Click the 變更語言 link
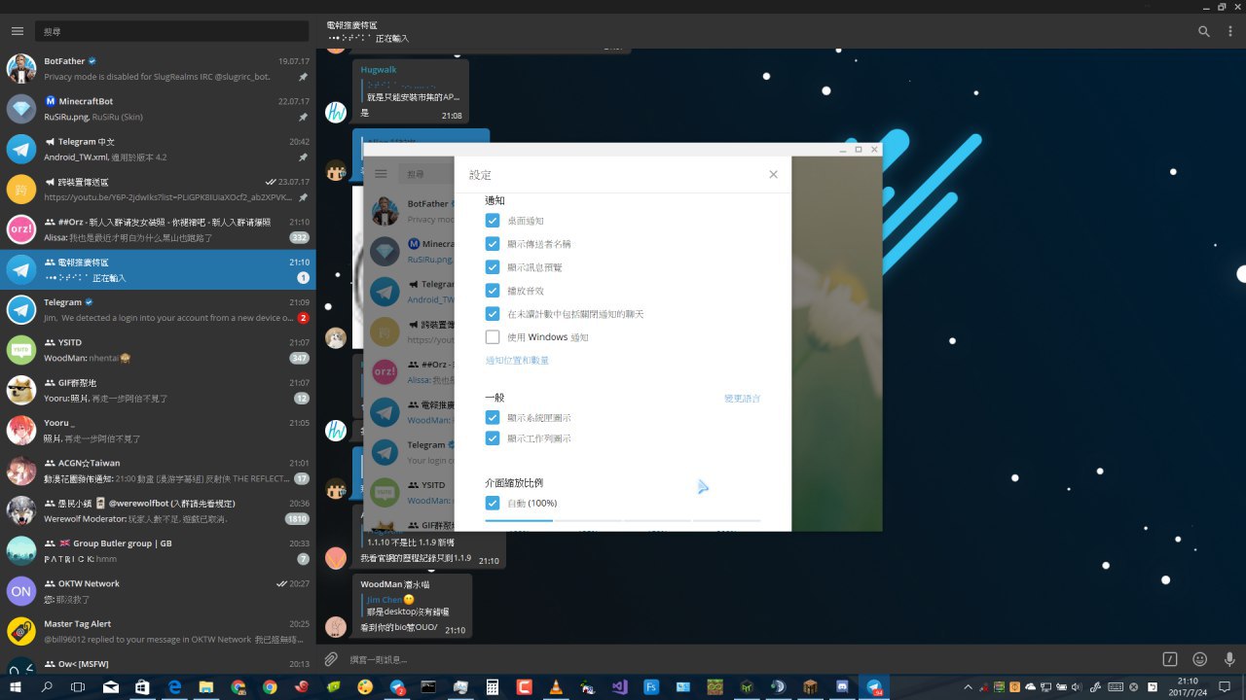 pyautogui.click(x=742, y=399)
